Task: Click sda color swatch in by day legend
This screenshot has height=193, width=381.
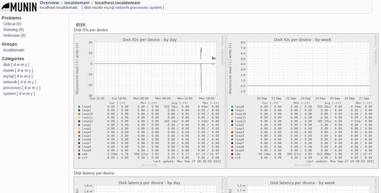Action: click(x=79, y=154)
